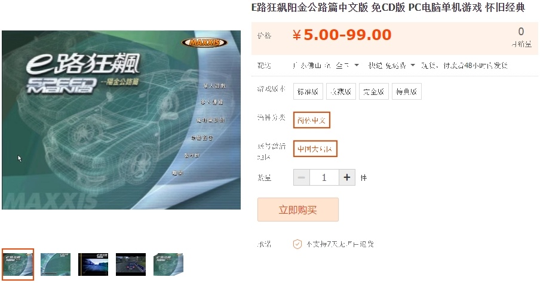
Task: View the fifth tilted cover thumbnail
Action: click(168, 264)
